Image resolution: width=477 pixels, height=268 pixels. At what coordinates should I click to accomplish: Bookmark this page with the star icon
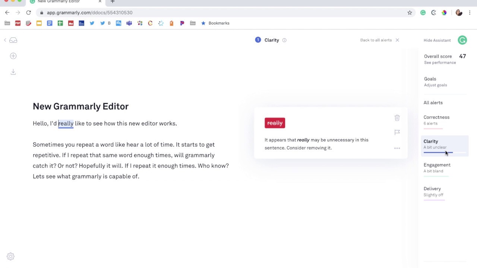(410, 13)
